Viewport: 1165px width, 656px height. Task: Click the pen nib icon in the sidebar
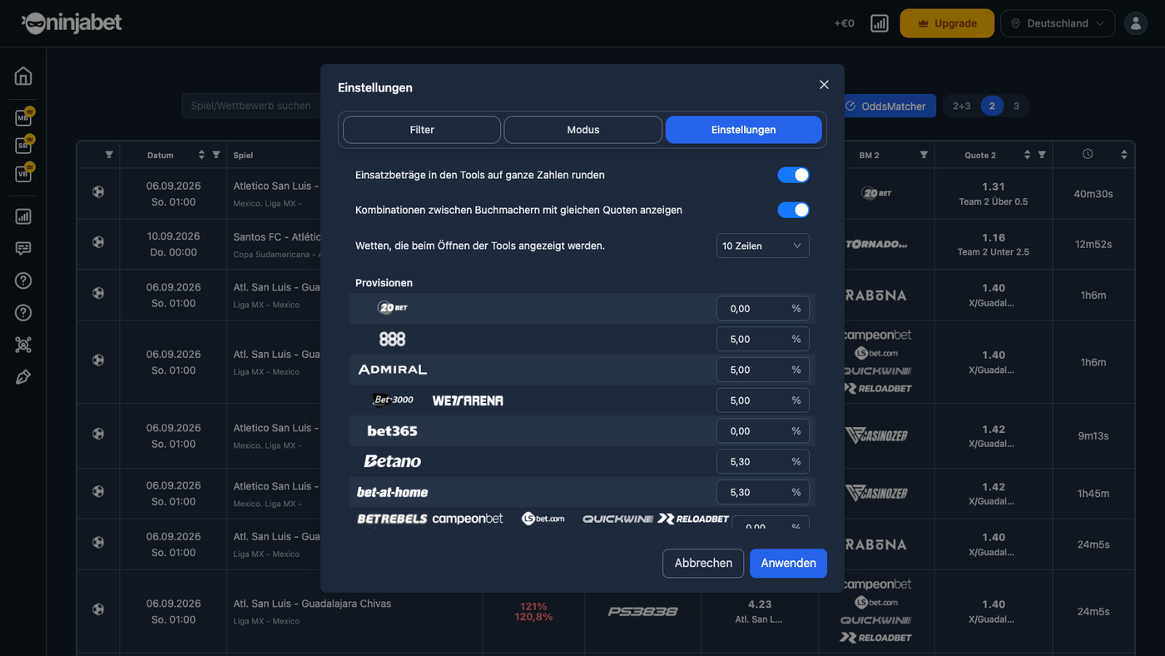23,377
